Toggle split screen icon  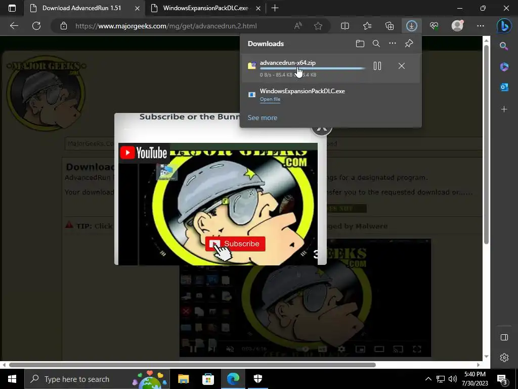[345, 26]
